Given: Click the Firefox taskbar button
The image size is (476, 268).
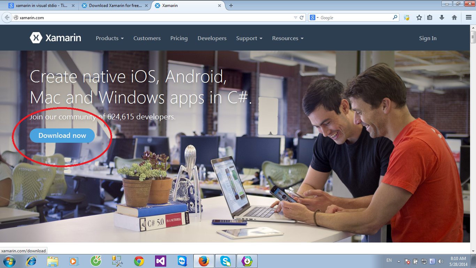Looking at the screenshot, I should click(204, 261).
